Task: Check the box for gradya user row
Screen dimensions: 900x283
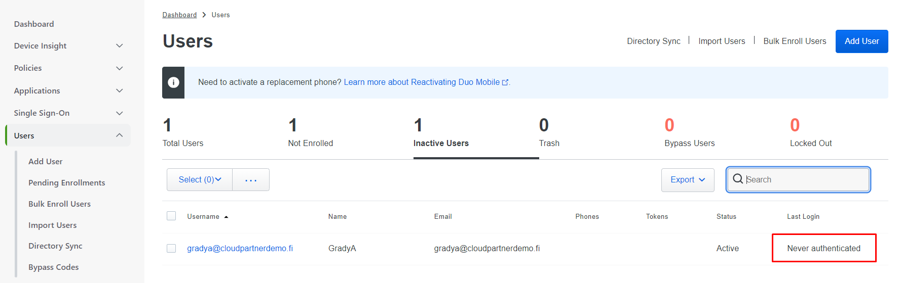Action: [171, 249]
